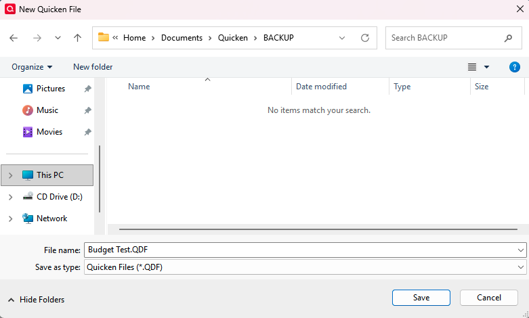The image size is (529, 318).
Task: Navigate to Documents in breadcrumb
Action: coord(182,38)
